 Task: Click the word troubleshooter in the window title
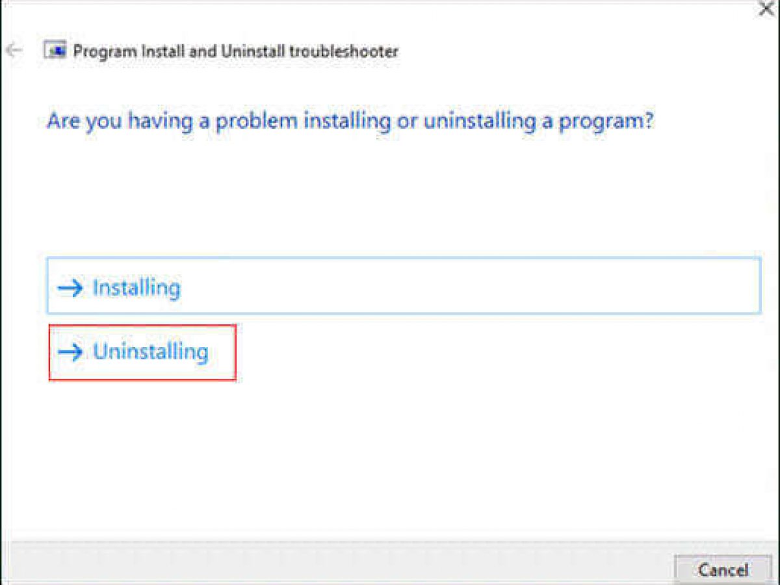(343, 51)
